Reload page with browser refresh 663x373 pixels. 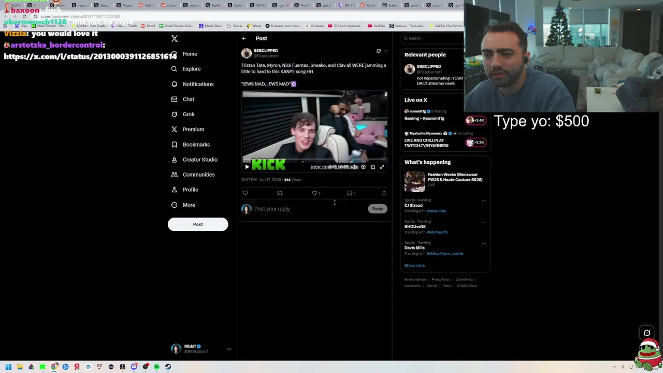(24, 16)
